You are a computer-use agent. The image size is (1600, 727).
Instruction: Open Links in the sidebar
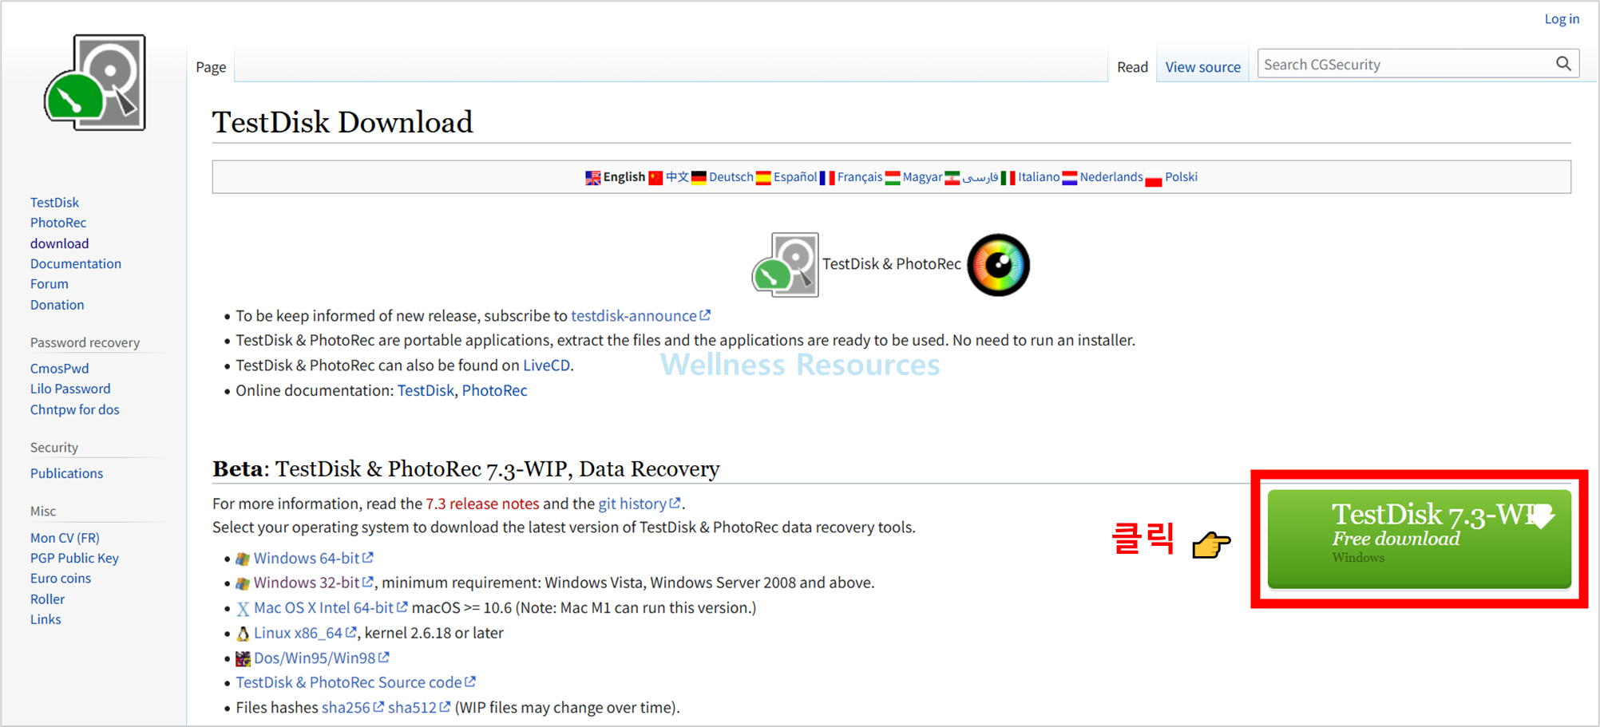tap(46, 619)
